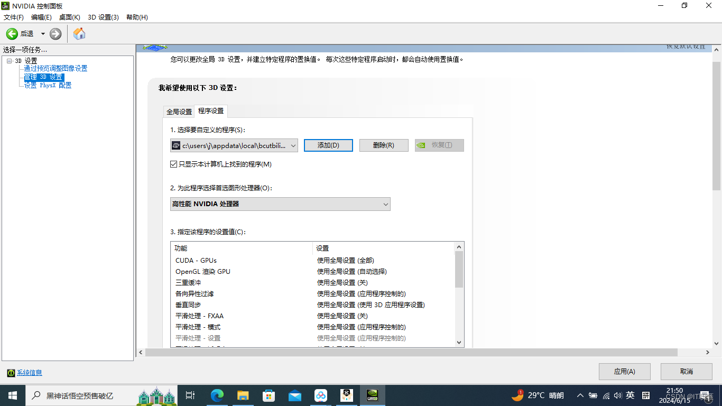
Task: Click the 使用全局设置 (全部) value
Action: pos(345,261)
